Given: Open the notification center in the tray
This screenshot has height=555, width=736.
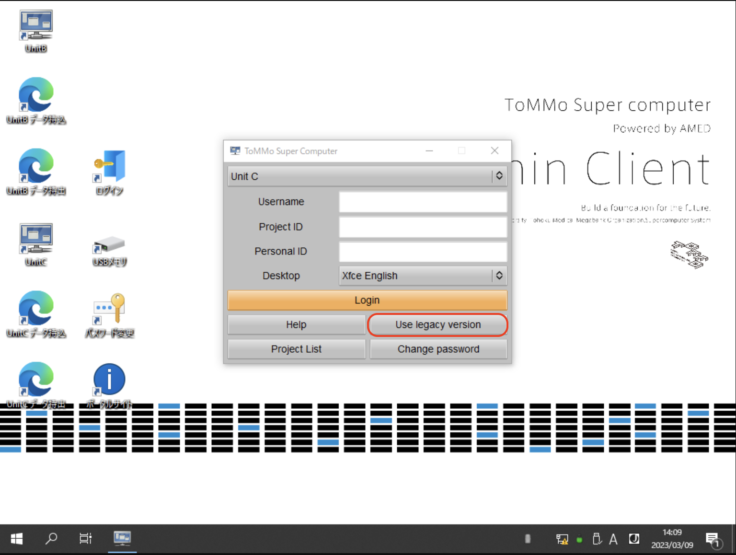Looking at the screenshot, I should pos(713,540).
